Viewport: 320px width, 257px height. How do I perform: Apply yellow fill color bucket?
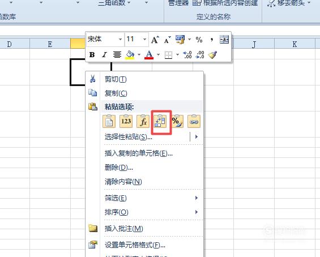point(130,55)
